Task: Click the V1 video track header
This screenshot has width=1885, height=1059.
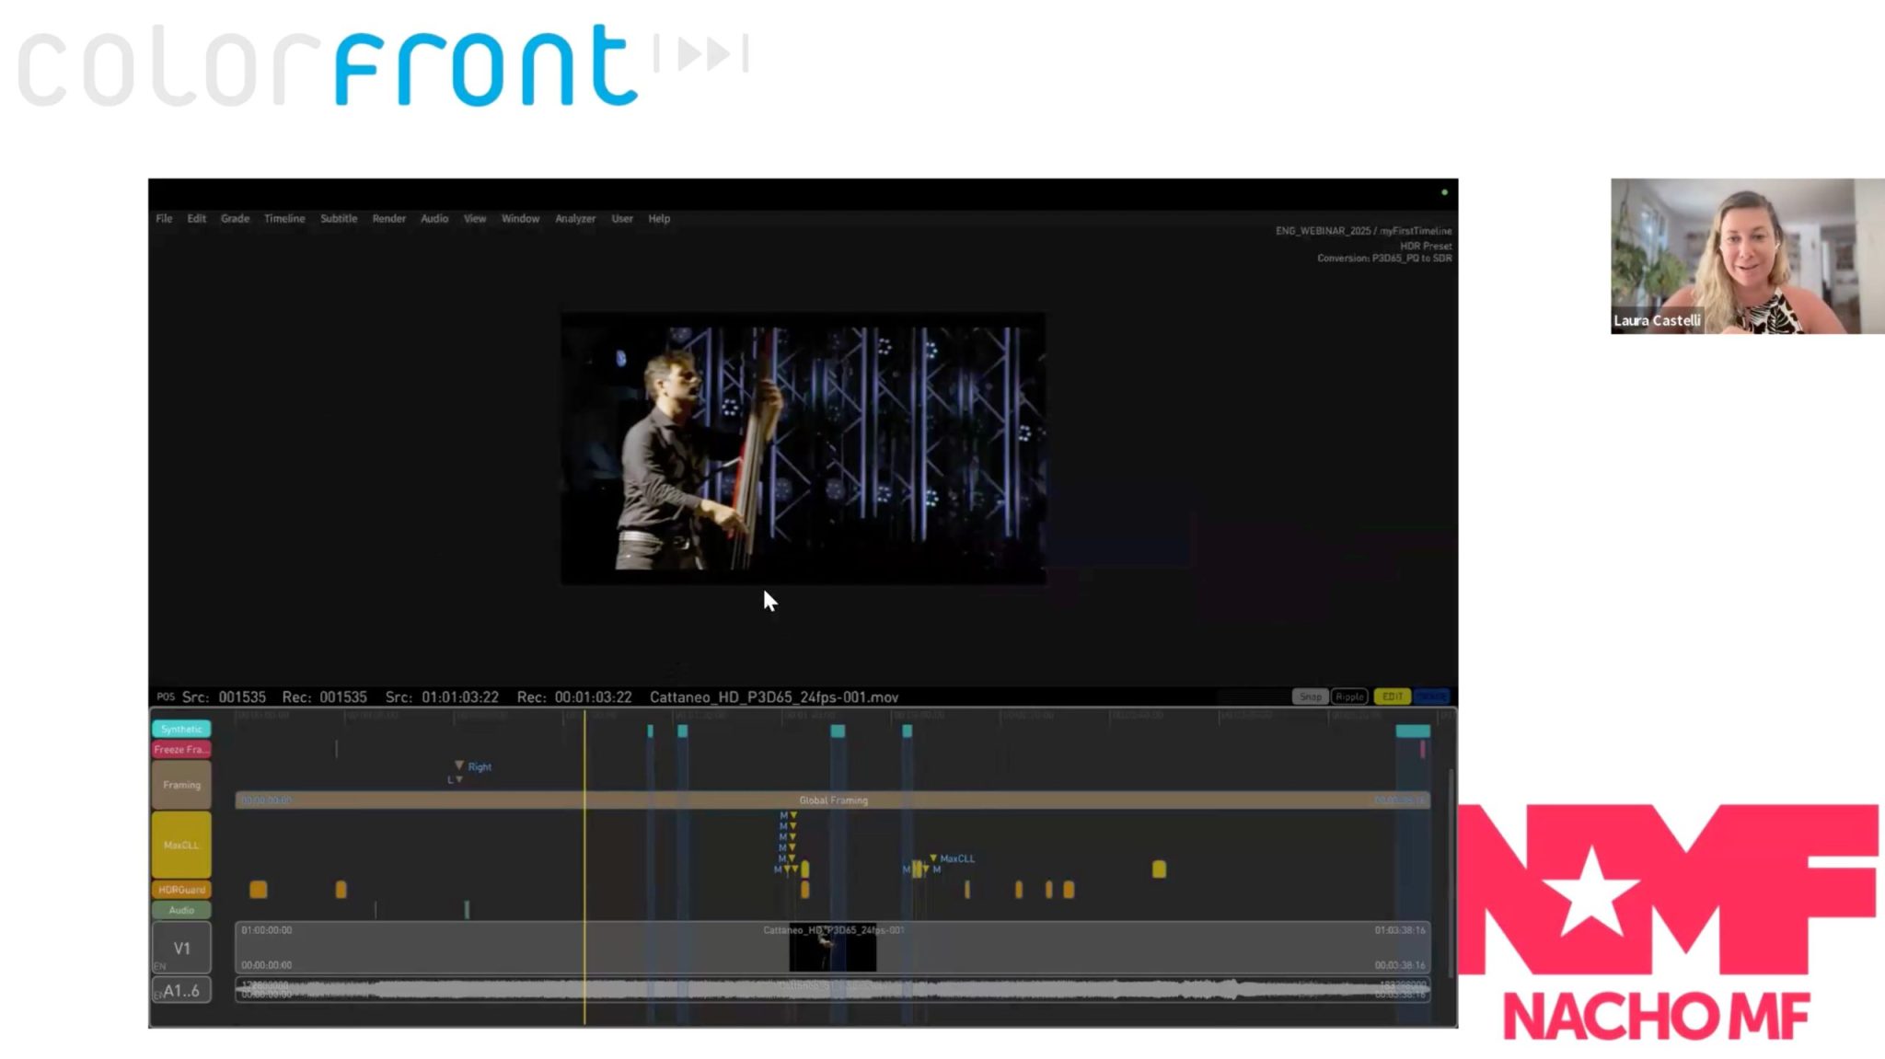Action: click(180, 946)
